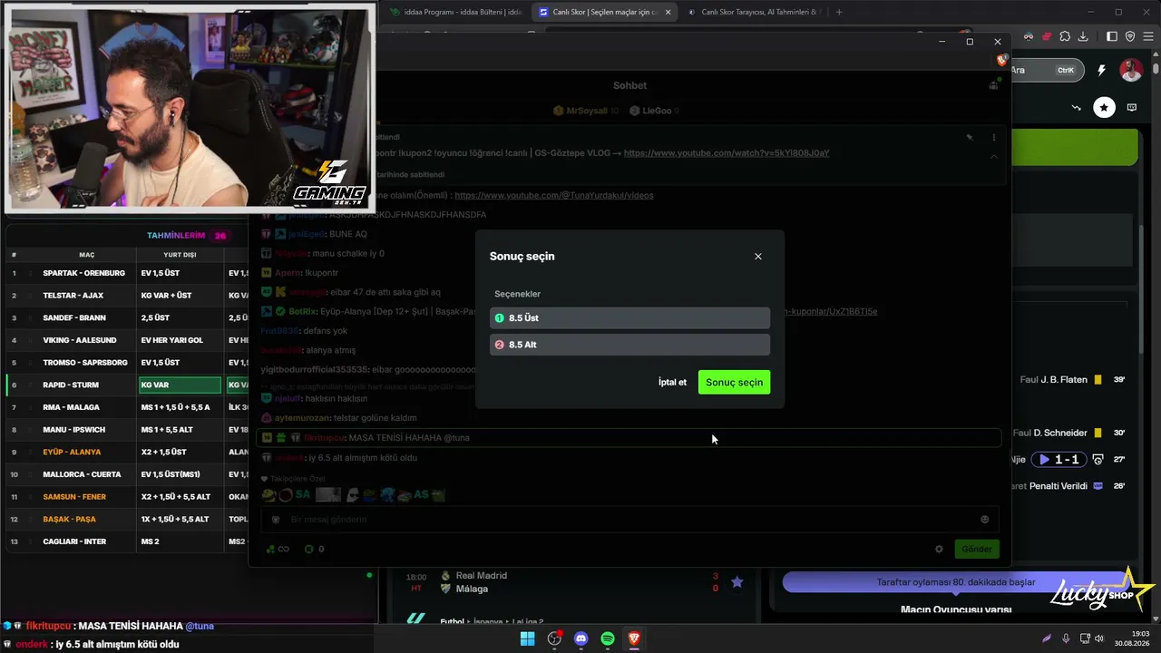The image size is (1161, 653).
Task: Open the Brave rewards icon in chat window
Action: coord(1001,61)
